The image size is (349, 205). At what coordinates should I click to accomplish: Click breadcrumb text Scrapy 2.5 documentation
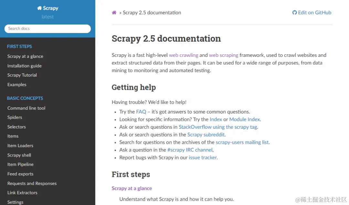(152, 13)
